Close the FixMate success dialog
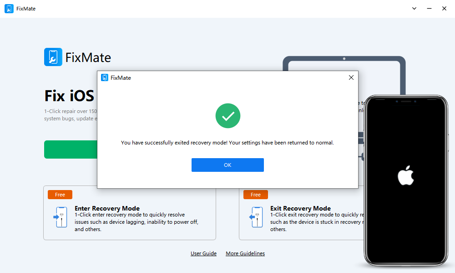The height and width of the screenshot is (273, 455). coord(351,77)
